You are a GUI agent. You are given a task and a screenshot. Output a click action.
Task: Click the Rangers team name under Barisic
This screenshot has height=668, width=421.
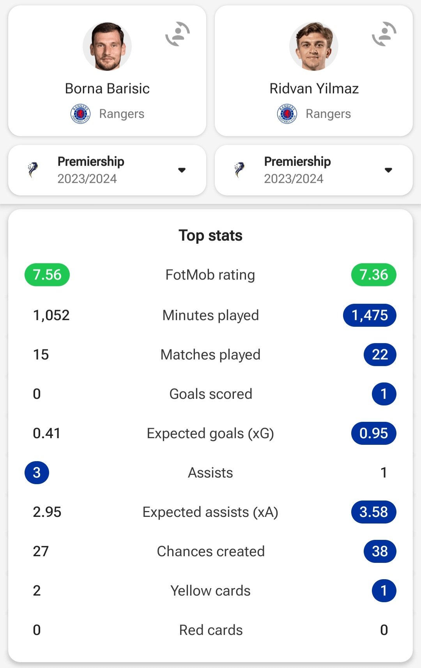tap(122, 114)
